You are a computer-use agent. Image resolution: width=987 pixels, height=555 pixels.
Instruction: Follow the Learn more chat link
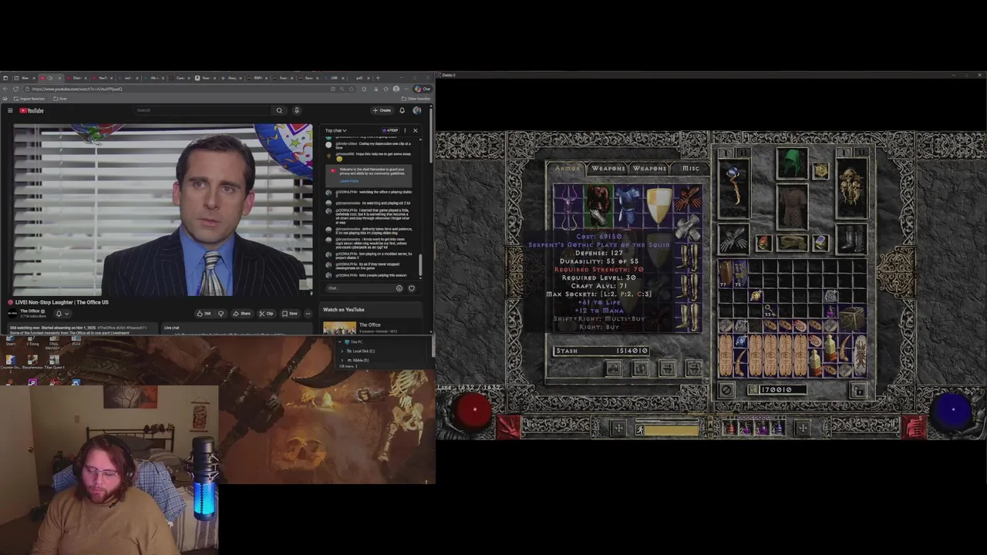tap(349, 181)
